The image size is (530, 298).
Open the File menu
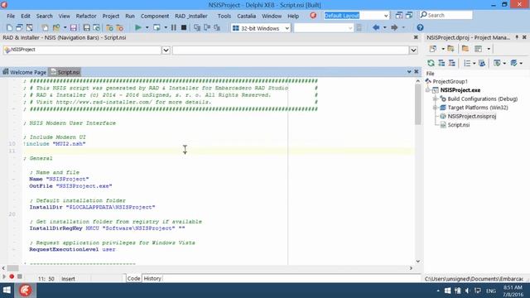pyautogui.click(x=11, y=16)
